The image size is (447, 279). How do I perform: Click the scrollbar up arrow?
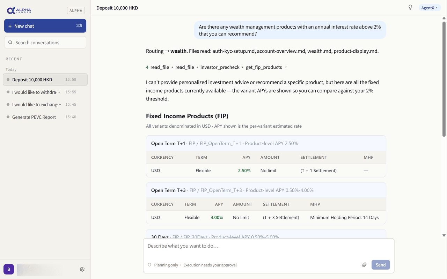[x=444, y=18]
